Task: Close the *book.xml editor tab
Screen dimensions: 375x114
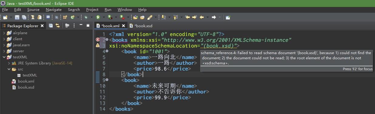Action: click(123, 26)
